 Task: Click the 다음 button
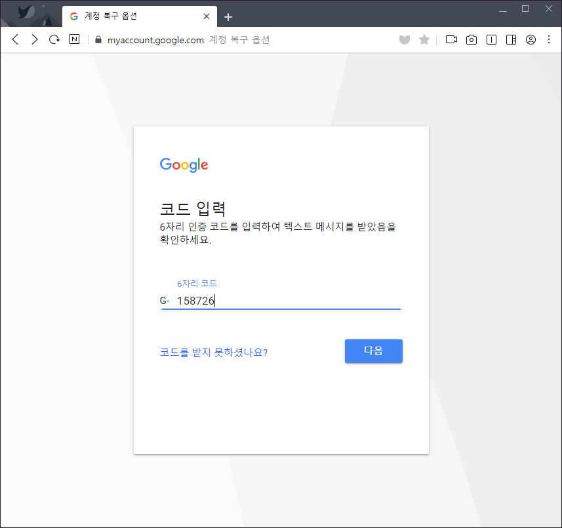(374, 351)
